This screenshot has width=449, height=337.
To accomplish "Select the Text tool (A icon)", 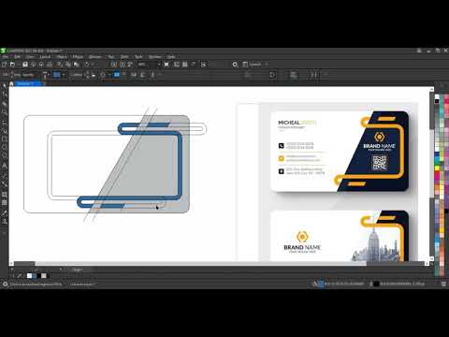I will pyautogui.click(x=5, y=166).
